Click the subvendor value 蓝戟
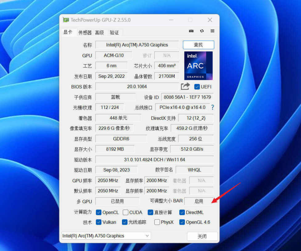Viewport: 301px width, 251px height. pos(115,97)
